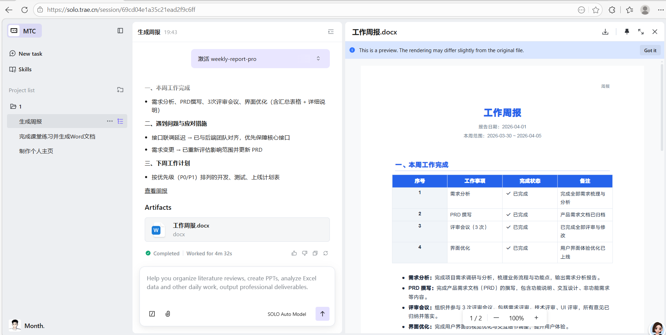Collapse the left sidebar panel
Screen dimensions: 666x335
(120, 31)
